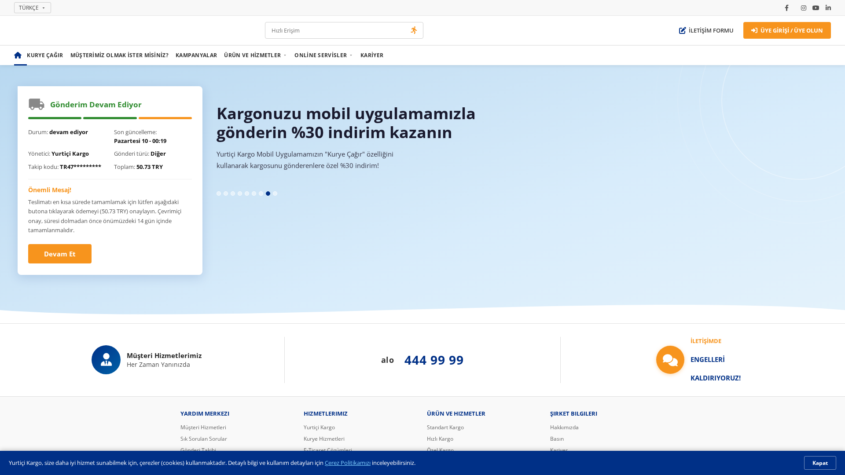Open KURYE ÇAĞIR menu item
This screenshot has width=845, height=475.
pos(45,55)
